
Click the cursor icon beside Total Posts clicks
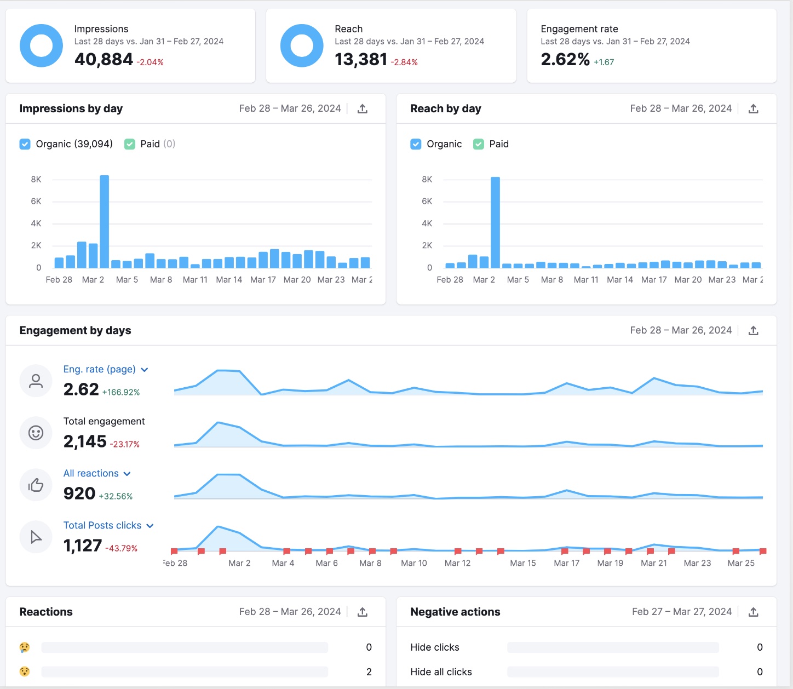(36, 537)
